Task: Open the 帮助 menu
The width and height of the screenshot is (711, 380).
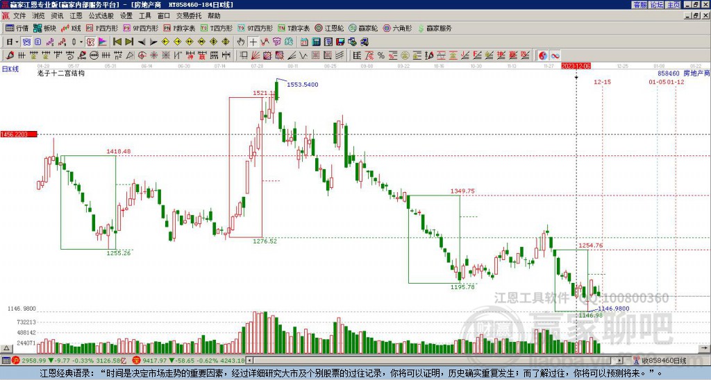Action: click(214, 16)
